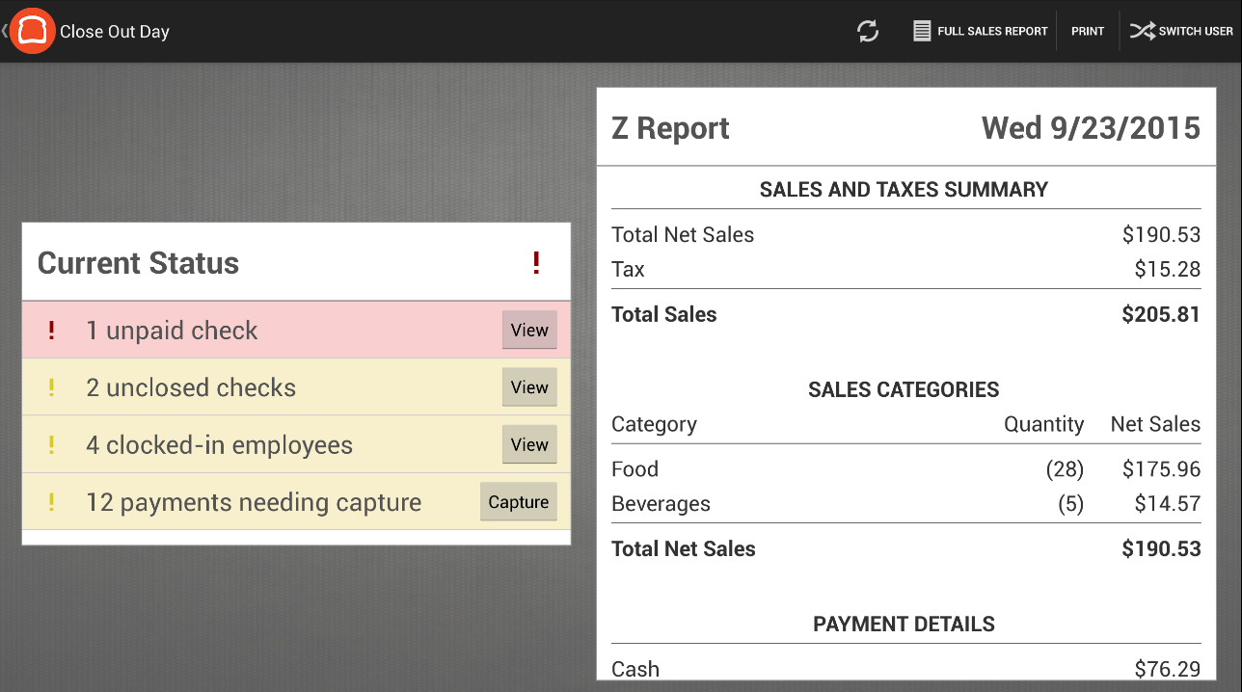The image size is (1242, 692).
Task: Click the yellow alert beside unclosed checks
Action: (50, 386)
